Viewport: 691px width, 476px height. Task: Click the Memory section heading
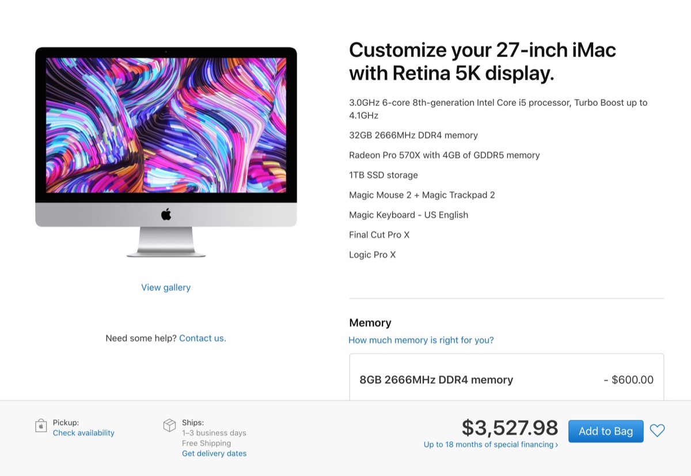(x=370, y=323)
